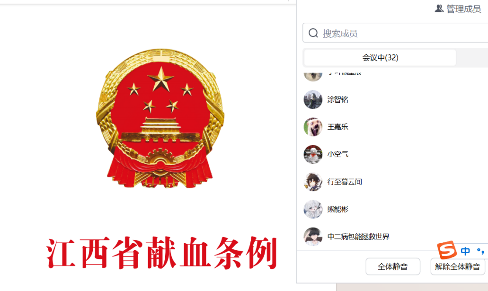Click the punctuation mode icon in Sogou bar
The height and width of the screenshot is (291, 488).
(x=480, y=251)
